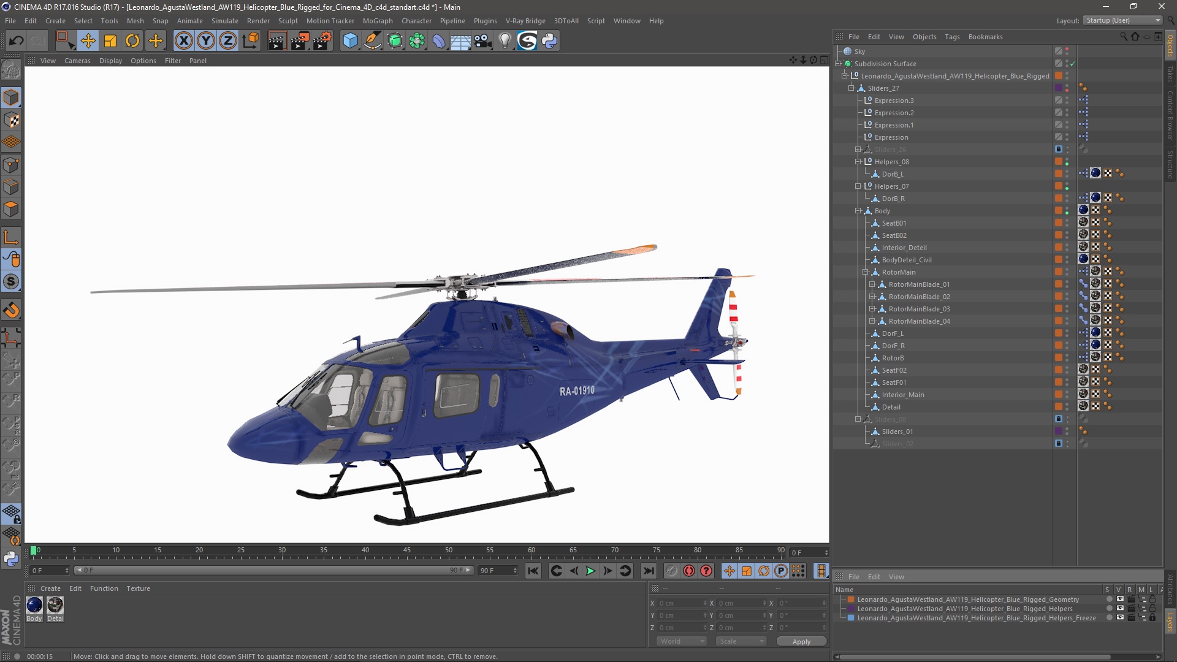Click the record active objects button
The width and height of the screenshot is (1177, 662).
(672, 571)
